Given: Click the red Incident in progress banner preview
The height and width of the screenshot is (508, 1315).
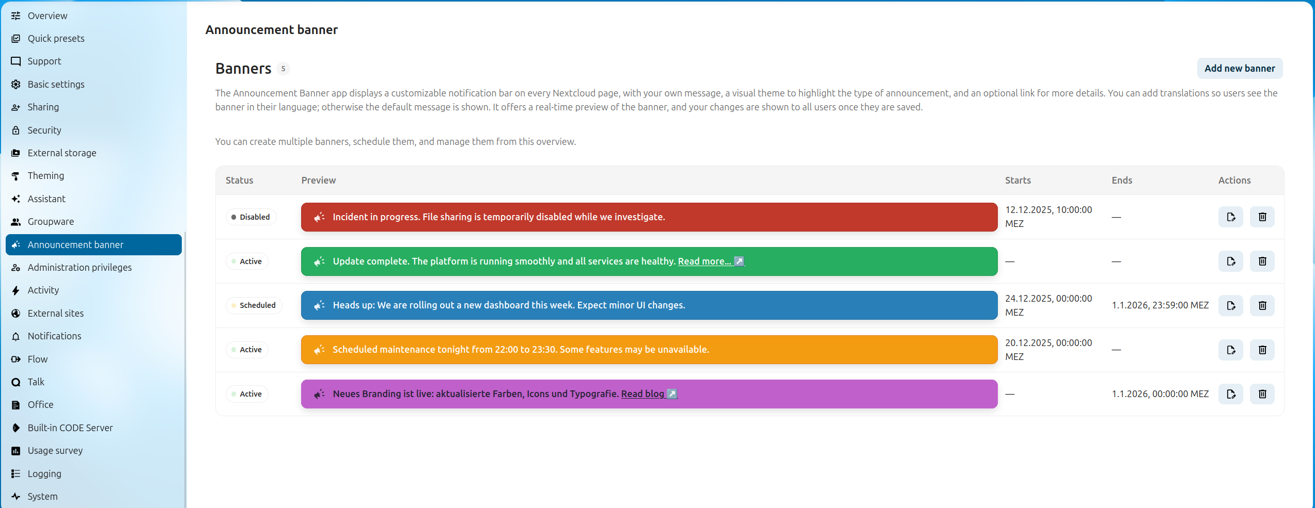Looking at the screenshot, I should tap(649, 217).
